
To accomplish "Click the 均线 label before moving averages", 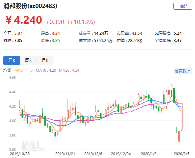I will click(x=7, y=70).
